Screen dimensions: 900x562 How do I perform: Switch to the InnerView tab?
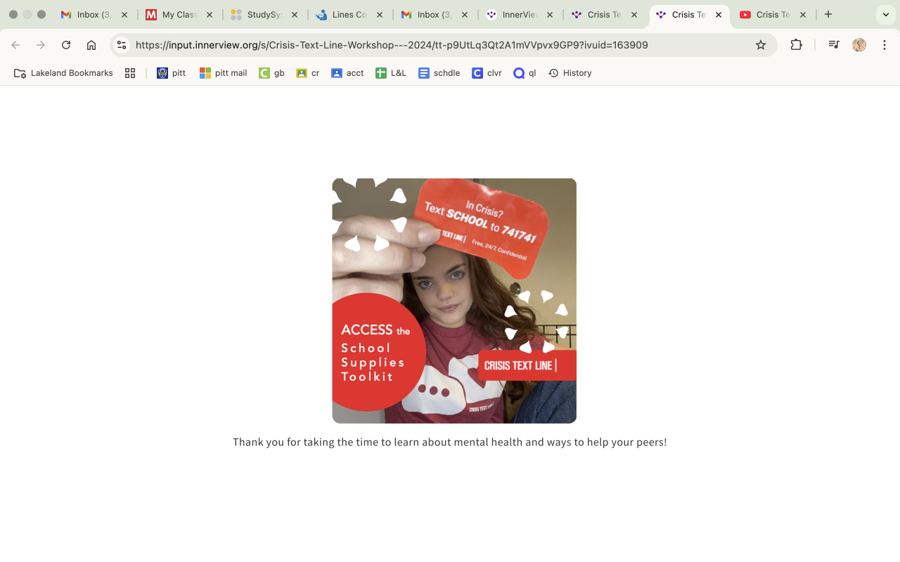tap(520, 15)
